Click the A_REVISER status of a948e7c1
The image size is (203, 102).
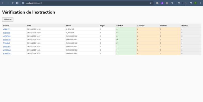pos(70,29)
